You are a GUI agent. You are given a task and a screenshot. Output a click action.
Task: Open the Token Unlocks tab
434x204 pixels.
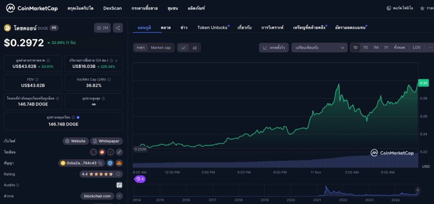coord(212,27)
